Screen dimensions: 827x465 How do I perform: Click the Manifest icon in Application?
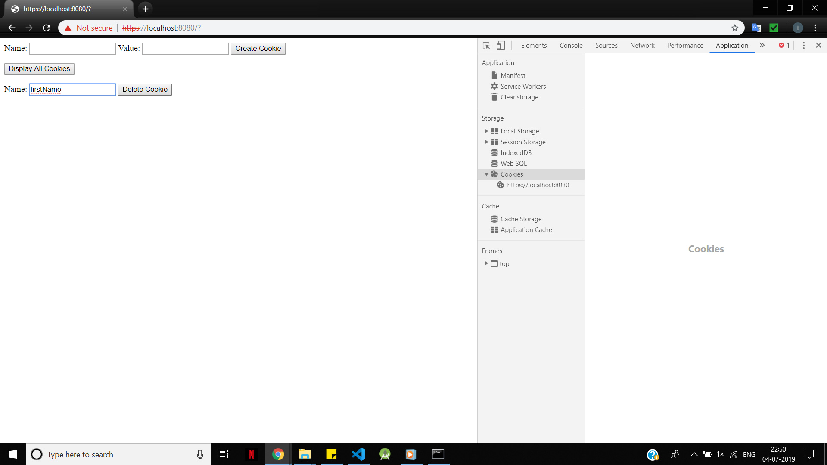[x=494, y=75]
